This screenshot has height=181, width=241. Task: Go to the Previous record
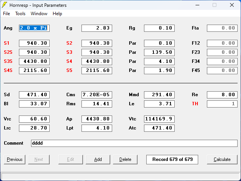[15, 159]
